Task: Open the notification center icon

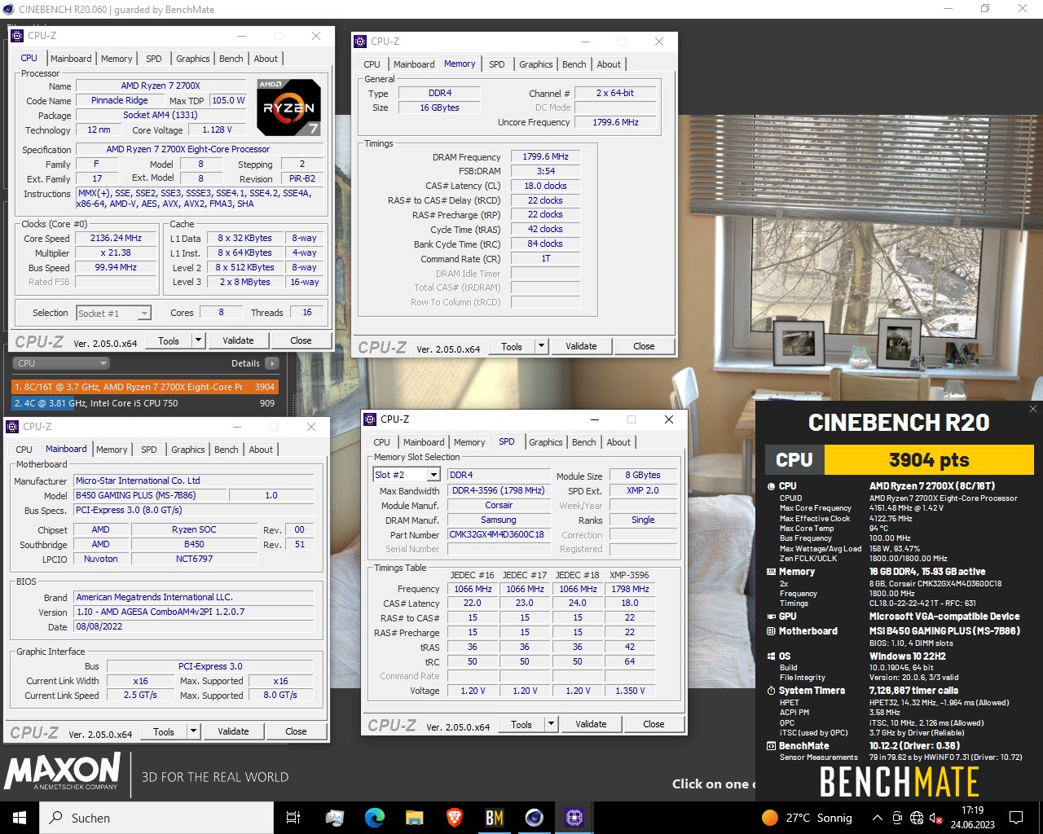Action: coord(1016,818)
